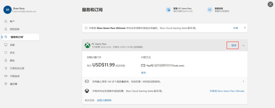Click the SR profile avatar

click(8, 10)
